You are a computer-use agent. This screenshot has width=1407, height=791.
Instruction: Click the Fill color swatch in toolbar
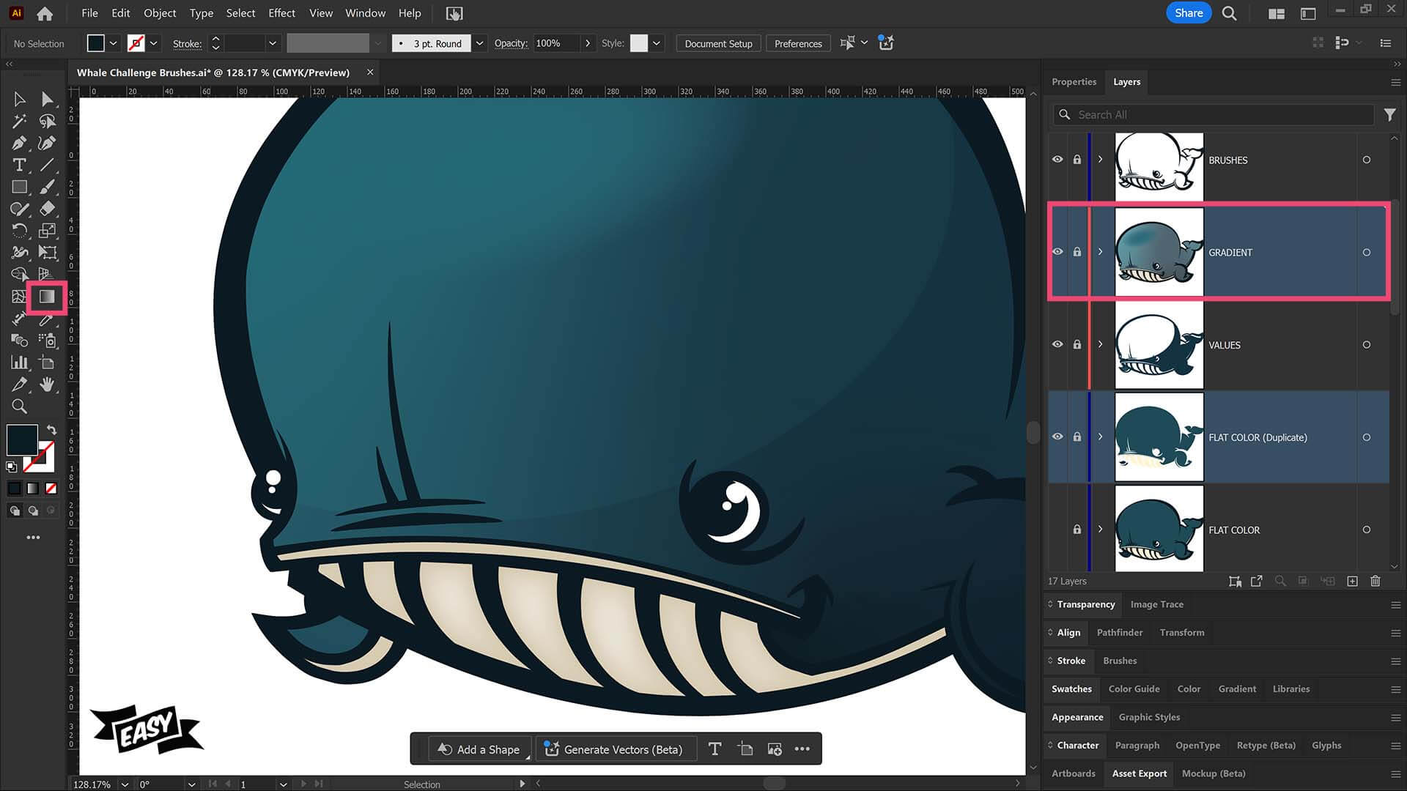tap(22, 439)
